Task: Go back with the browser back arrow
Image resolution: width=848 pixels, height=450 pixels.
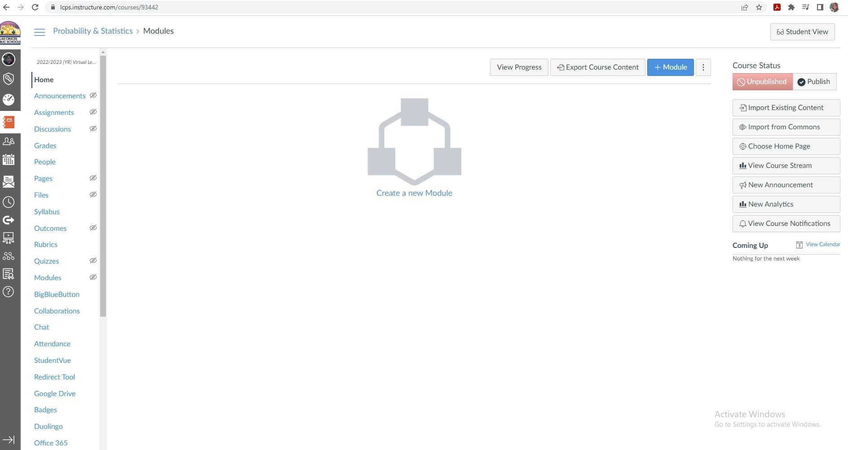Action: pos(6,7)
